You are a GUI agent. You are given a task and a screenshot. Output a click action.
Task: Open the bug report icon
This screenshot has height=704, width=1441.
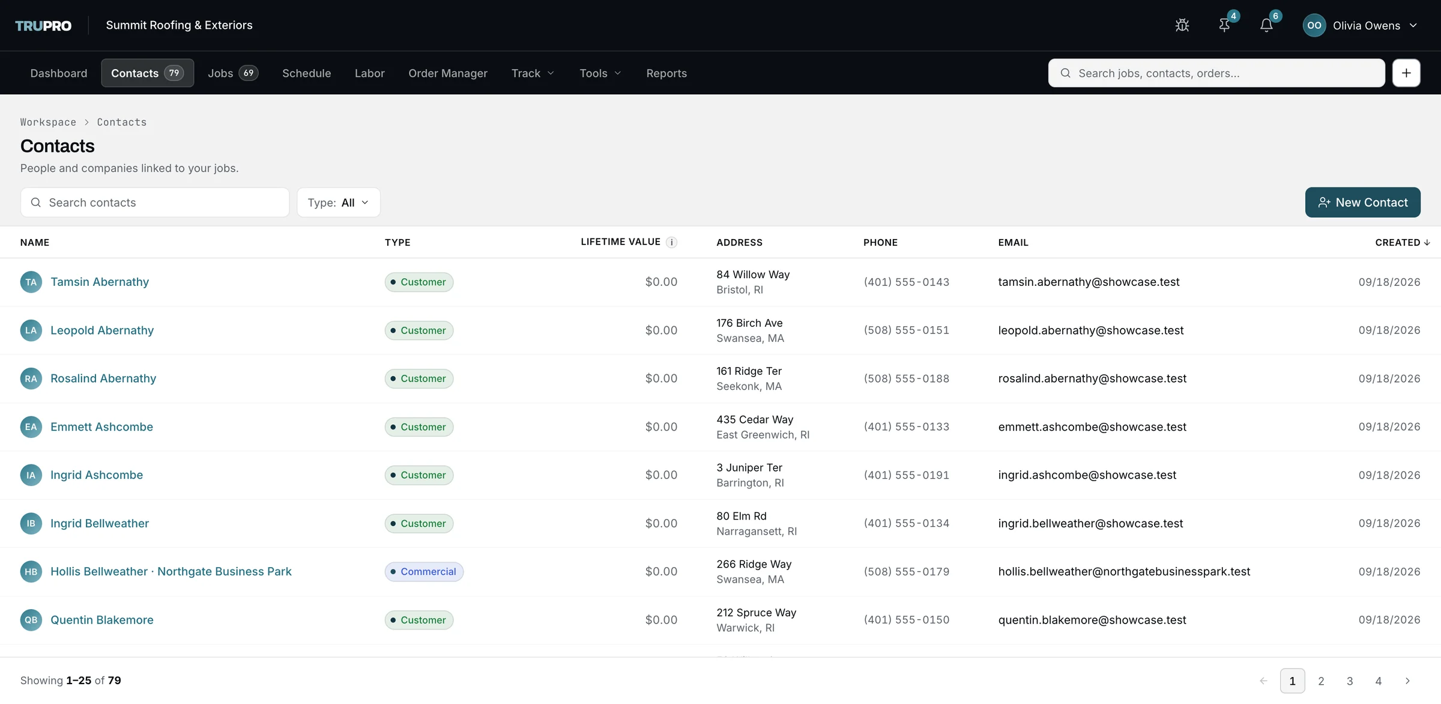[1182, 25]
